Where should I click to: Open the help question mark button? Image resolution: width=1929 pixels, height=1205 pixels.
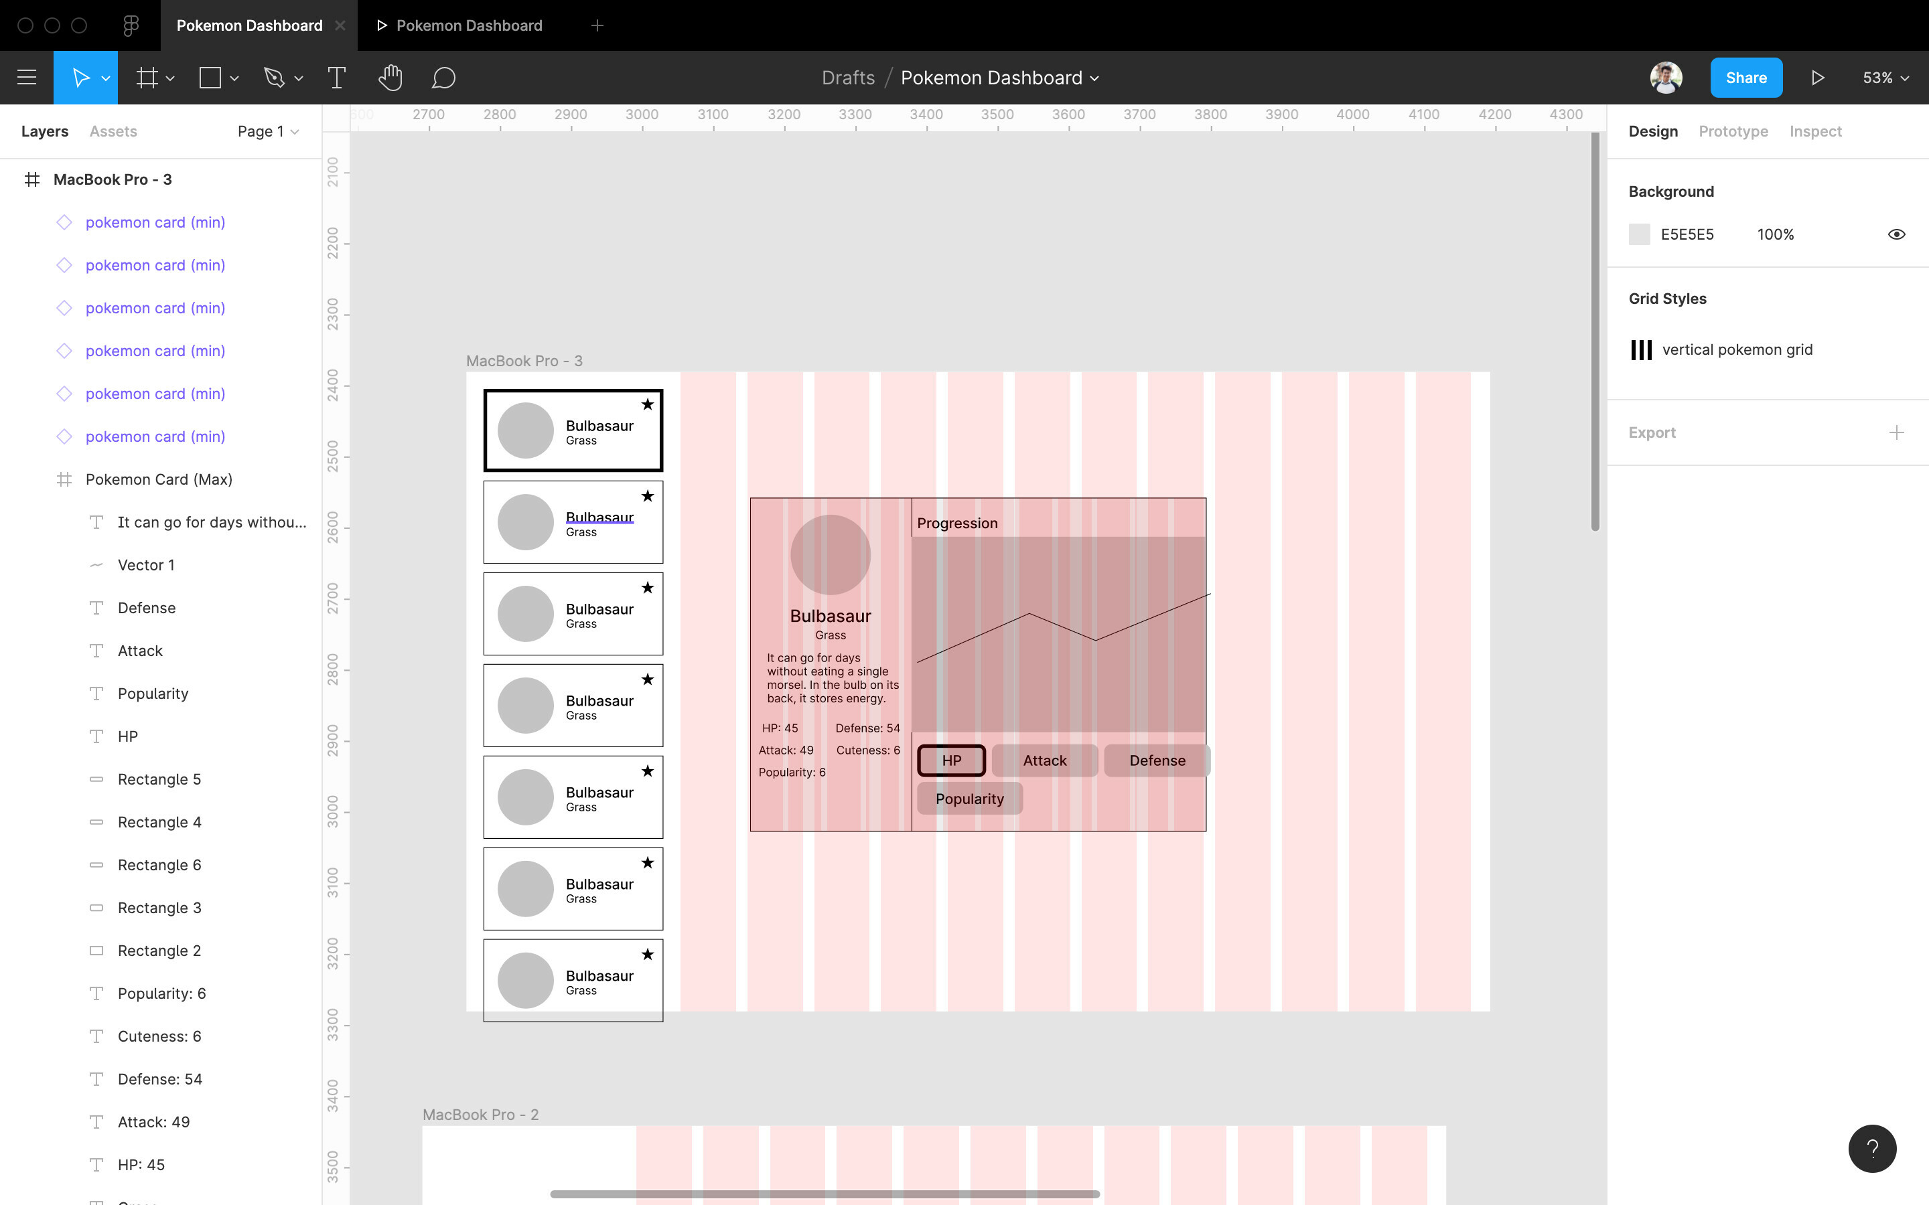pos(1873,1148)
